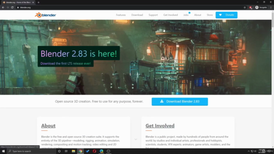Screen dimensions: 274x154
Task: Click the Cortana circle icon
Action: point(59,151)
